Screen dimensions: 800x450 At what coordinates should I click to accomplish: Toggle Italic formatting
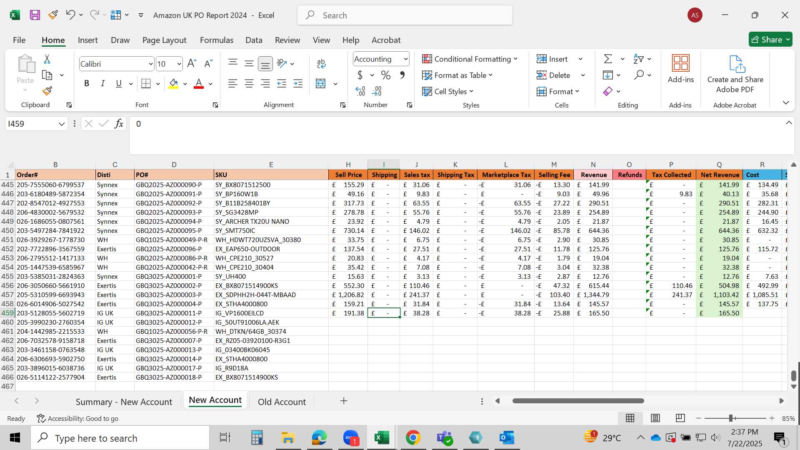click(102, 83)
